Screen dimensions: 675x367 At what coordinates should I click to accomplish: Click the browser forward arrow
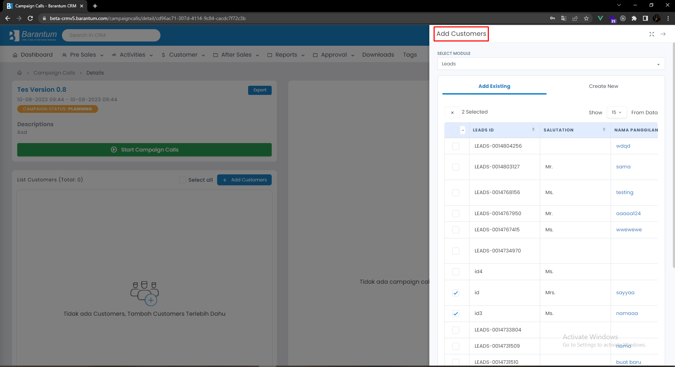click(x=19, y=18)
